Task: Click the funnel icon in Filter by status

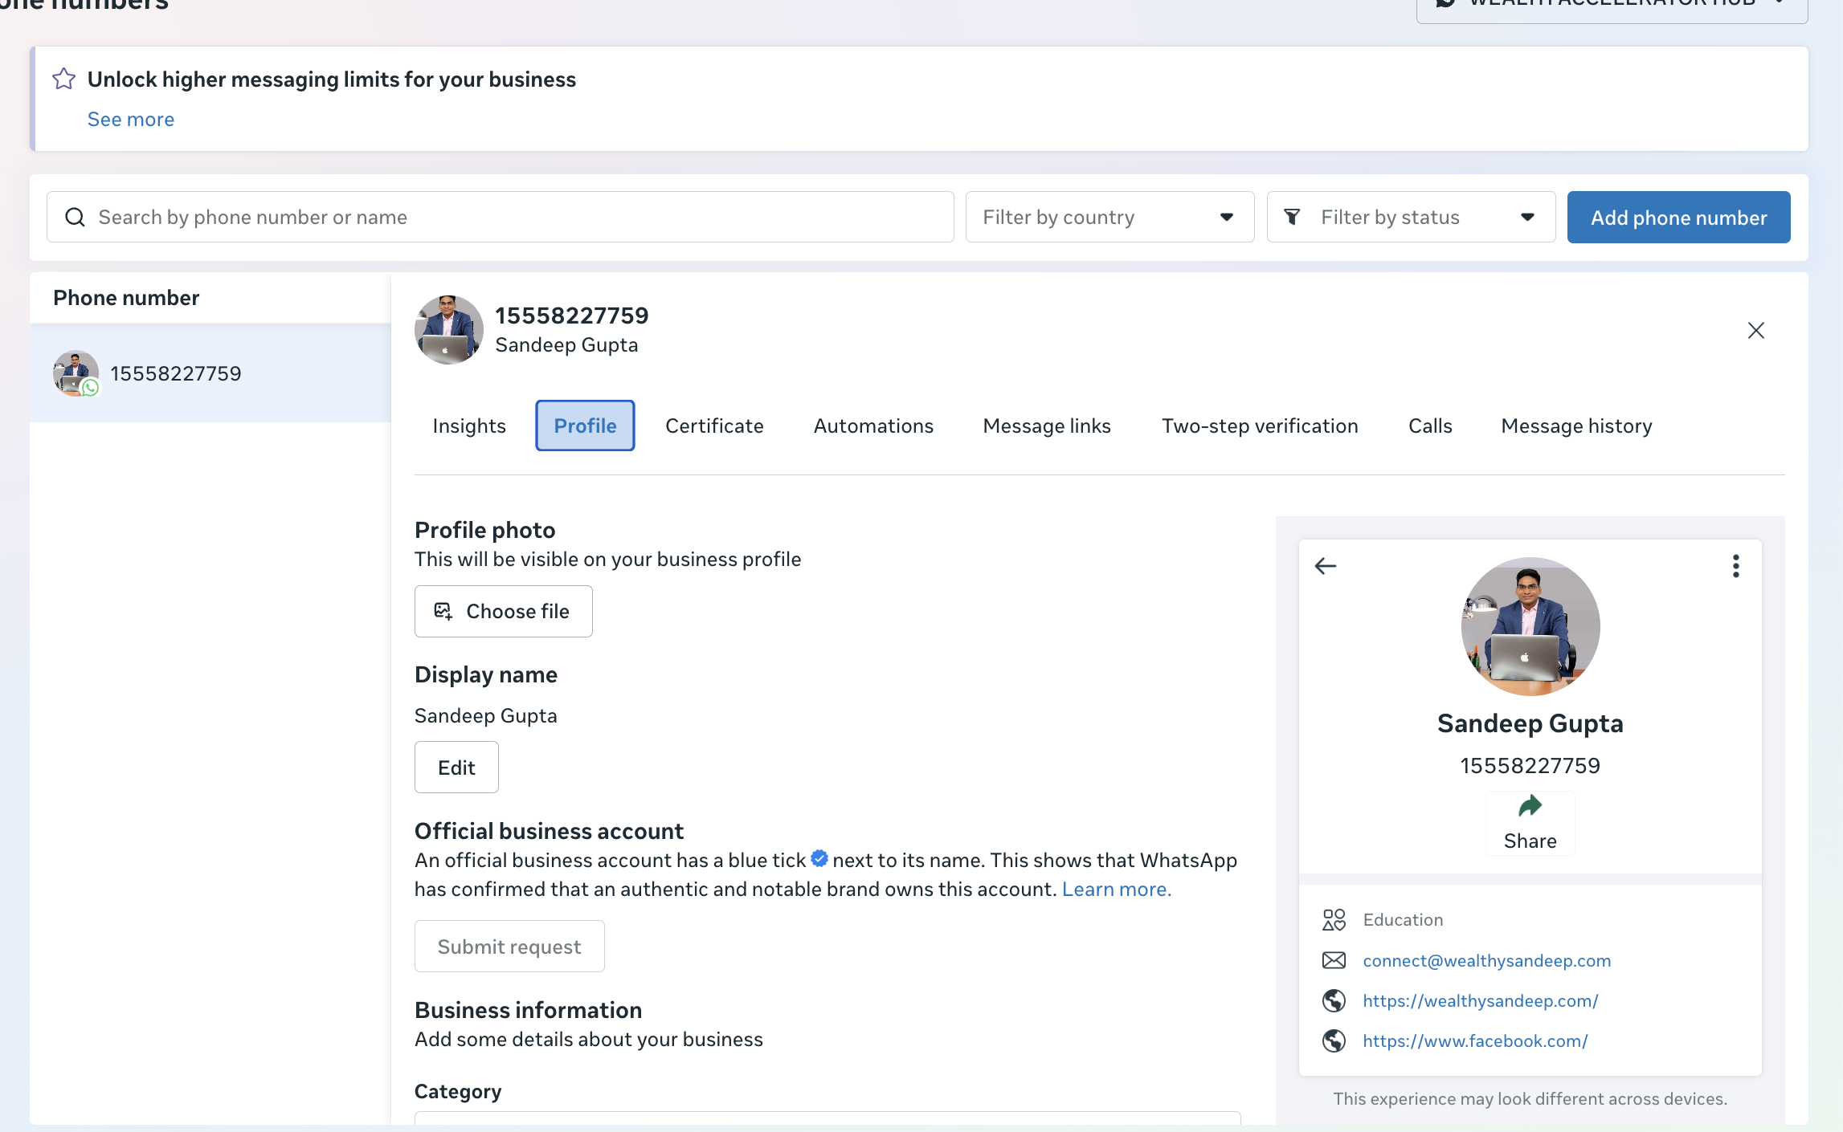Action: pos(1292,217)
